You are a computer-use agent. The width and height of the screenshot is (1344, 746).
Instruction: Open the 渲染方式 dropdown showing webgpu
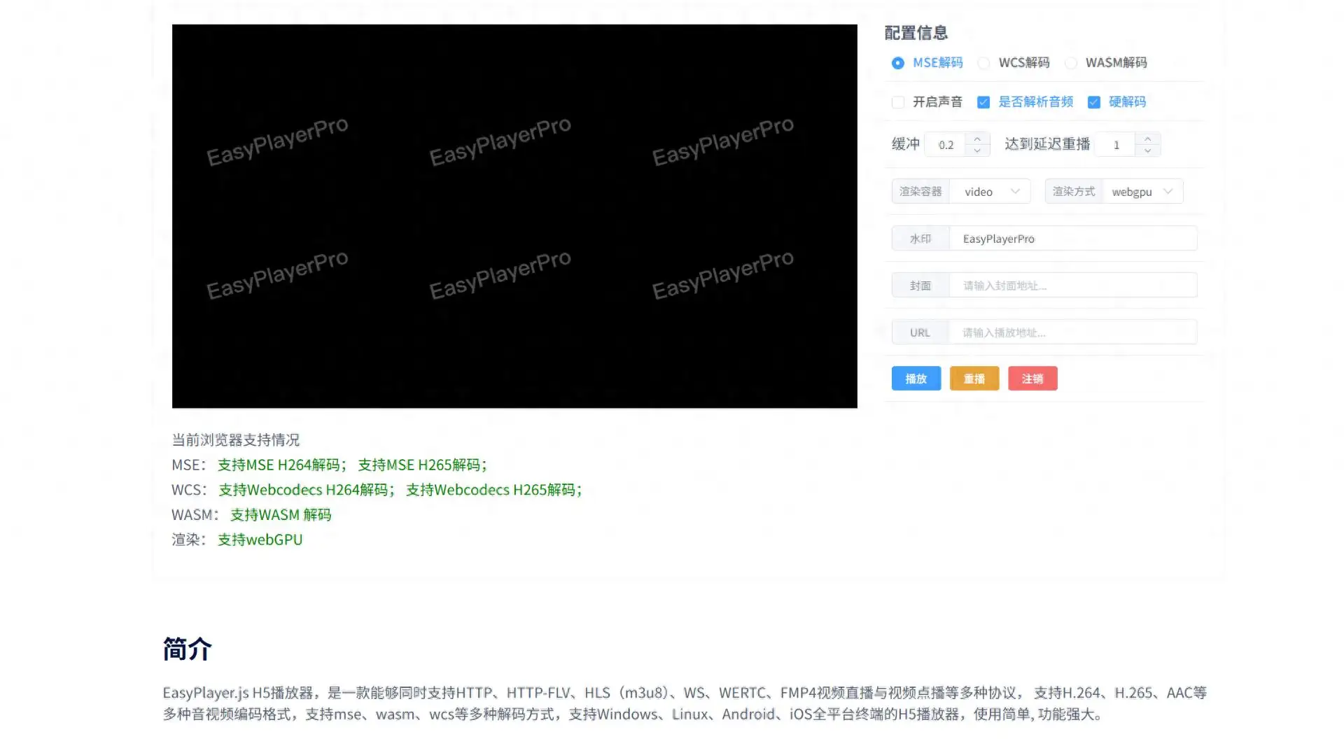pos(1143,192)
